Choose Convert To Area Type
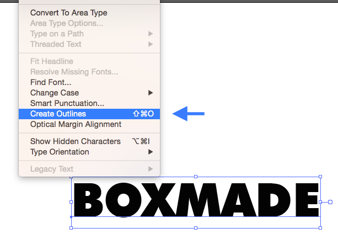338x239 pixels. pos(89,13)
